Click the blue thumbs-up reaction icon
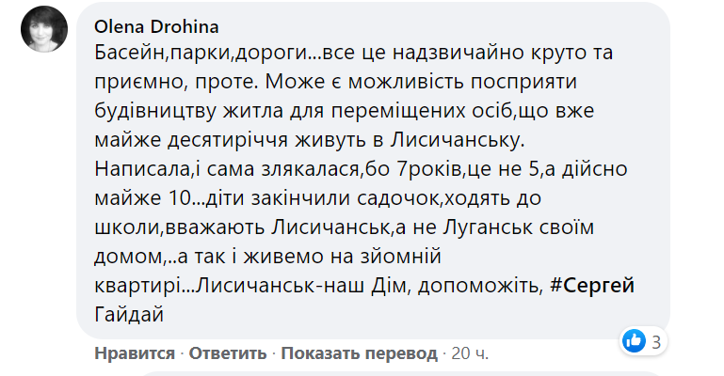The width and height of the screenshot is (724, 376). (634, 340)
